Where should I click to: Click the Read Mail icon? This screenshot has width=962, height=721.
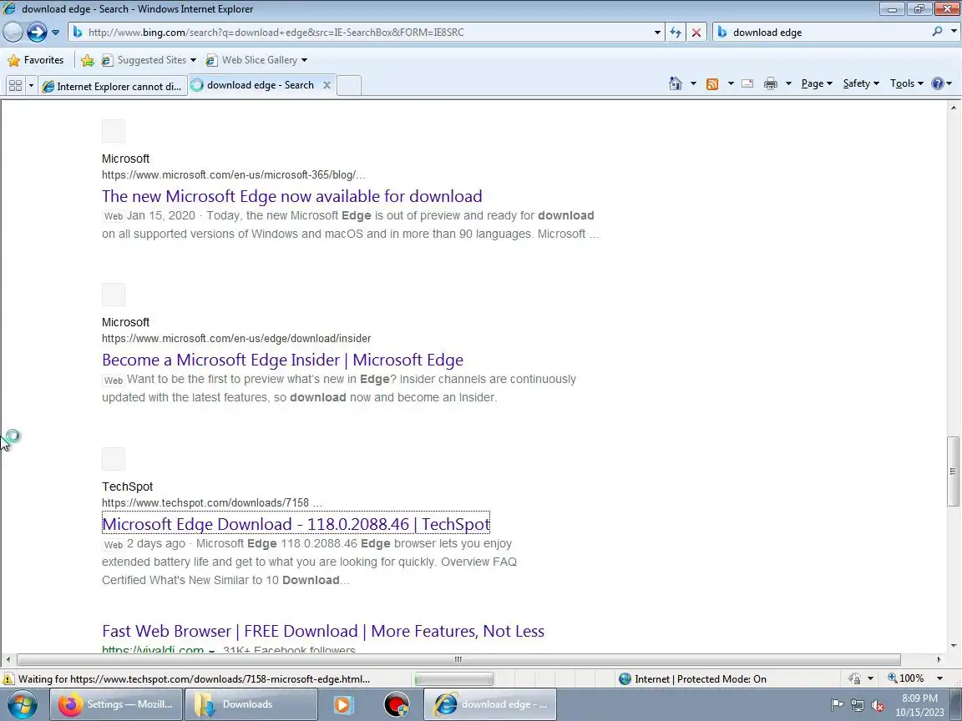point(747,84)
